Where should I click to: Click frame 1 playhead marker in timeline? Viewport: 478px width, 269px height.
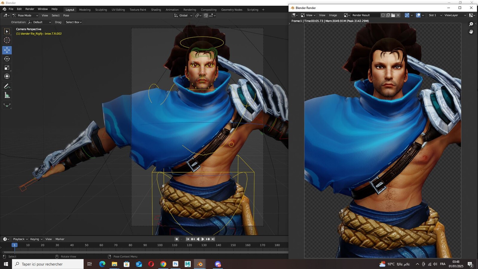coord(14,245)
